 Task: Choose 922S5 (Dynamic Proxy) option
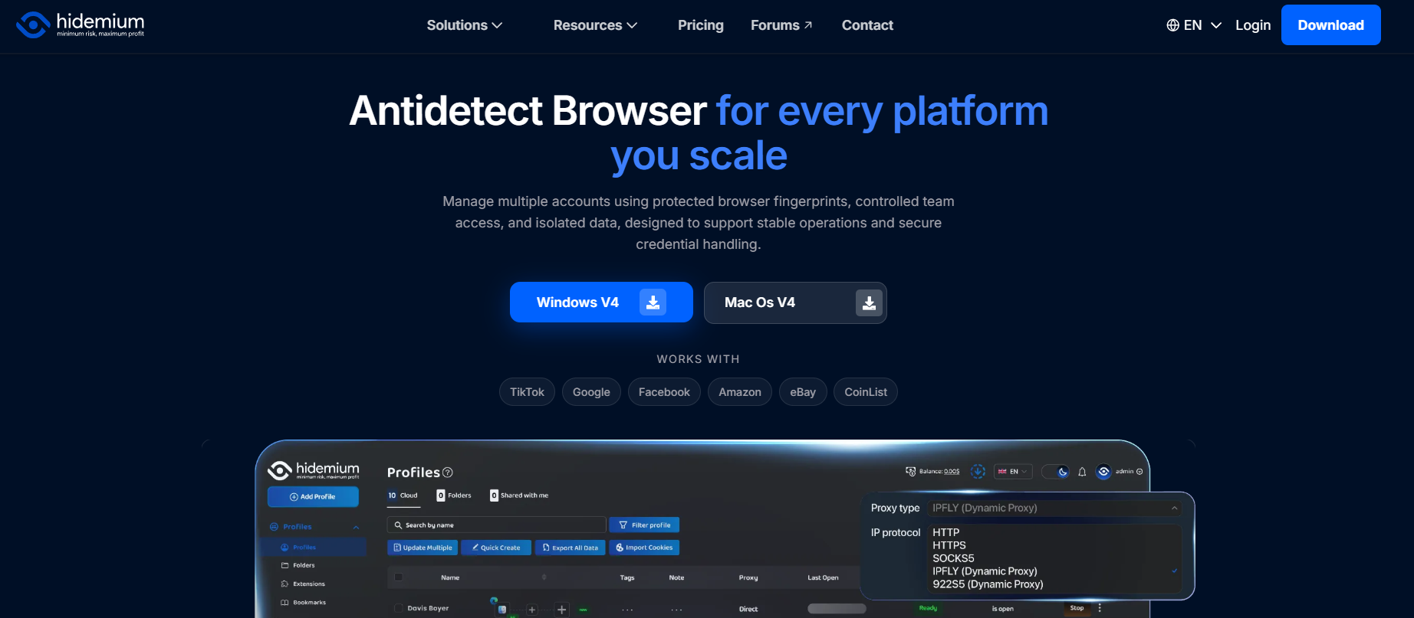(x=988, y=584)
